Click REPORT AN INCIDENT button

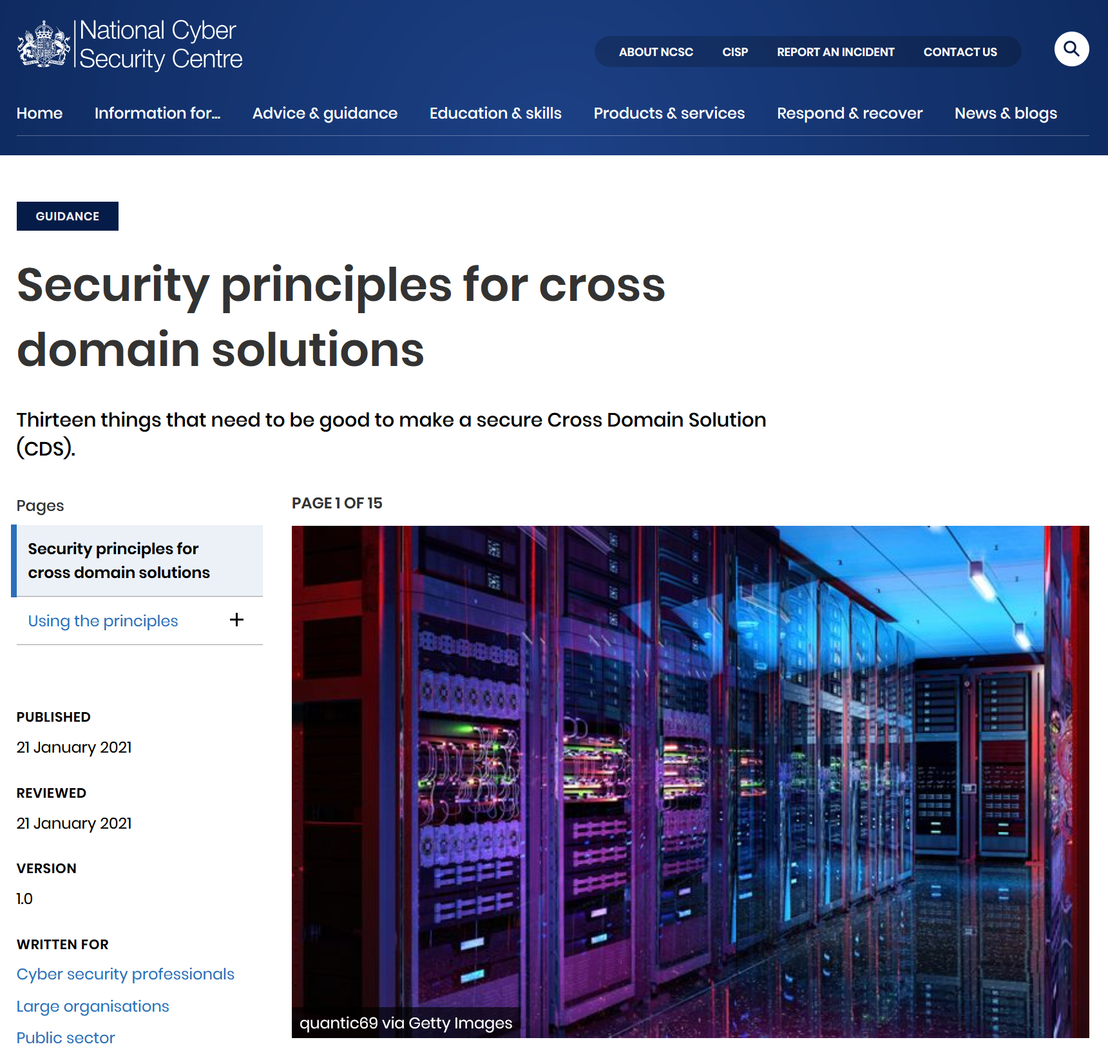(x=835, y=52)
